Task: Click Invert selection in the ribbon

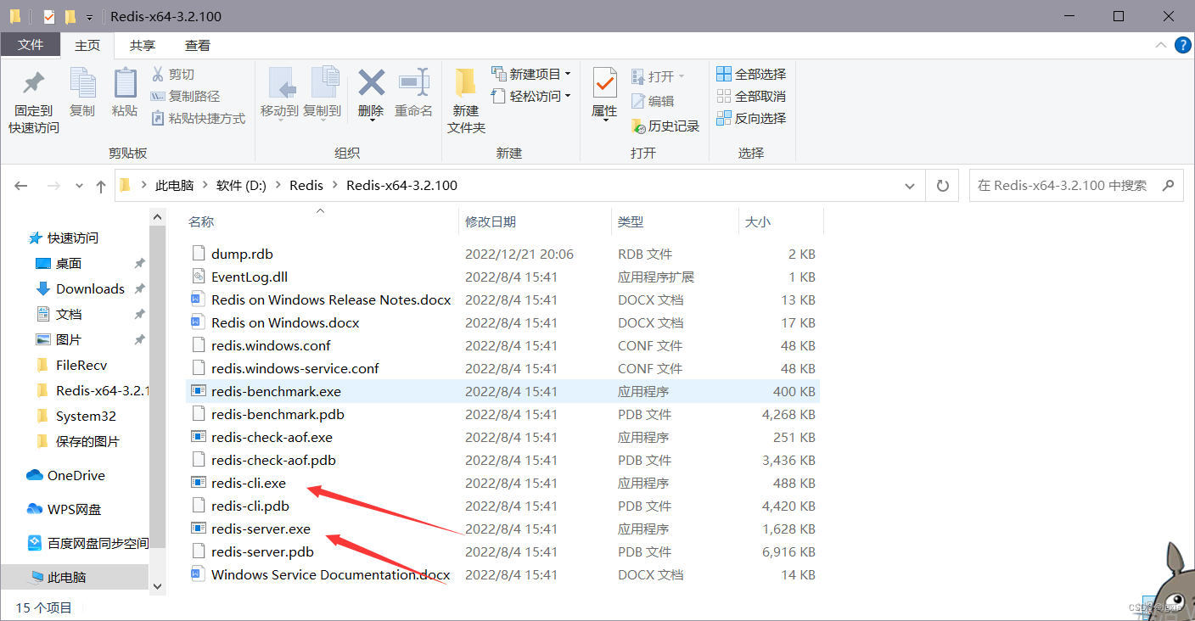Action: pyautogui.click(x=751, y=118)
